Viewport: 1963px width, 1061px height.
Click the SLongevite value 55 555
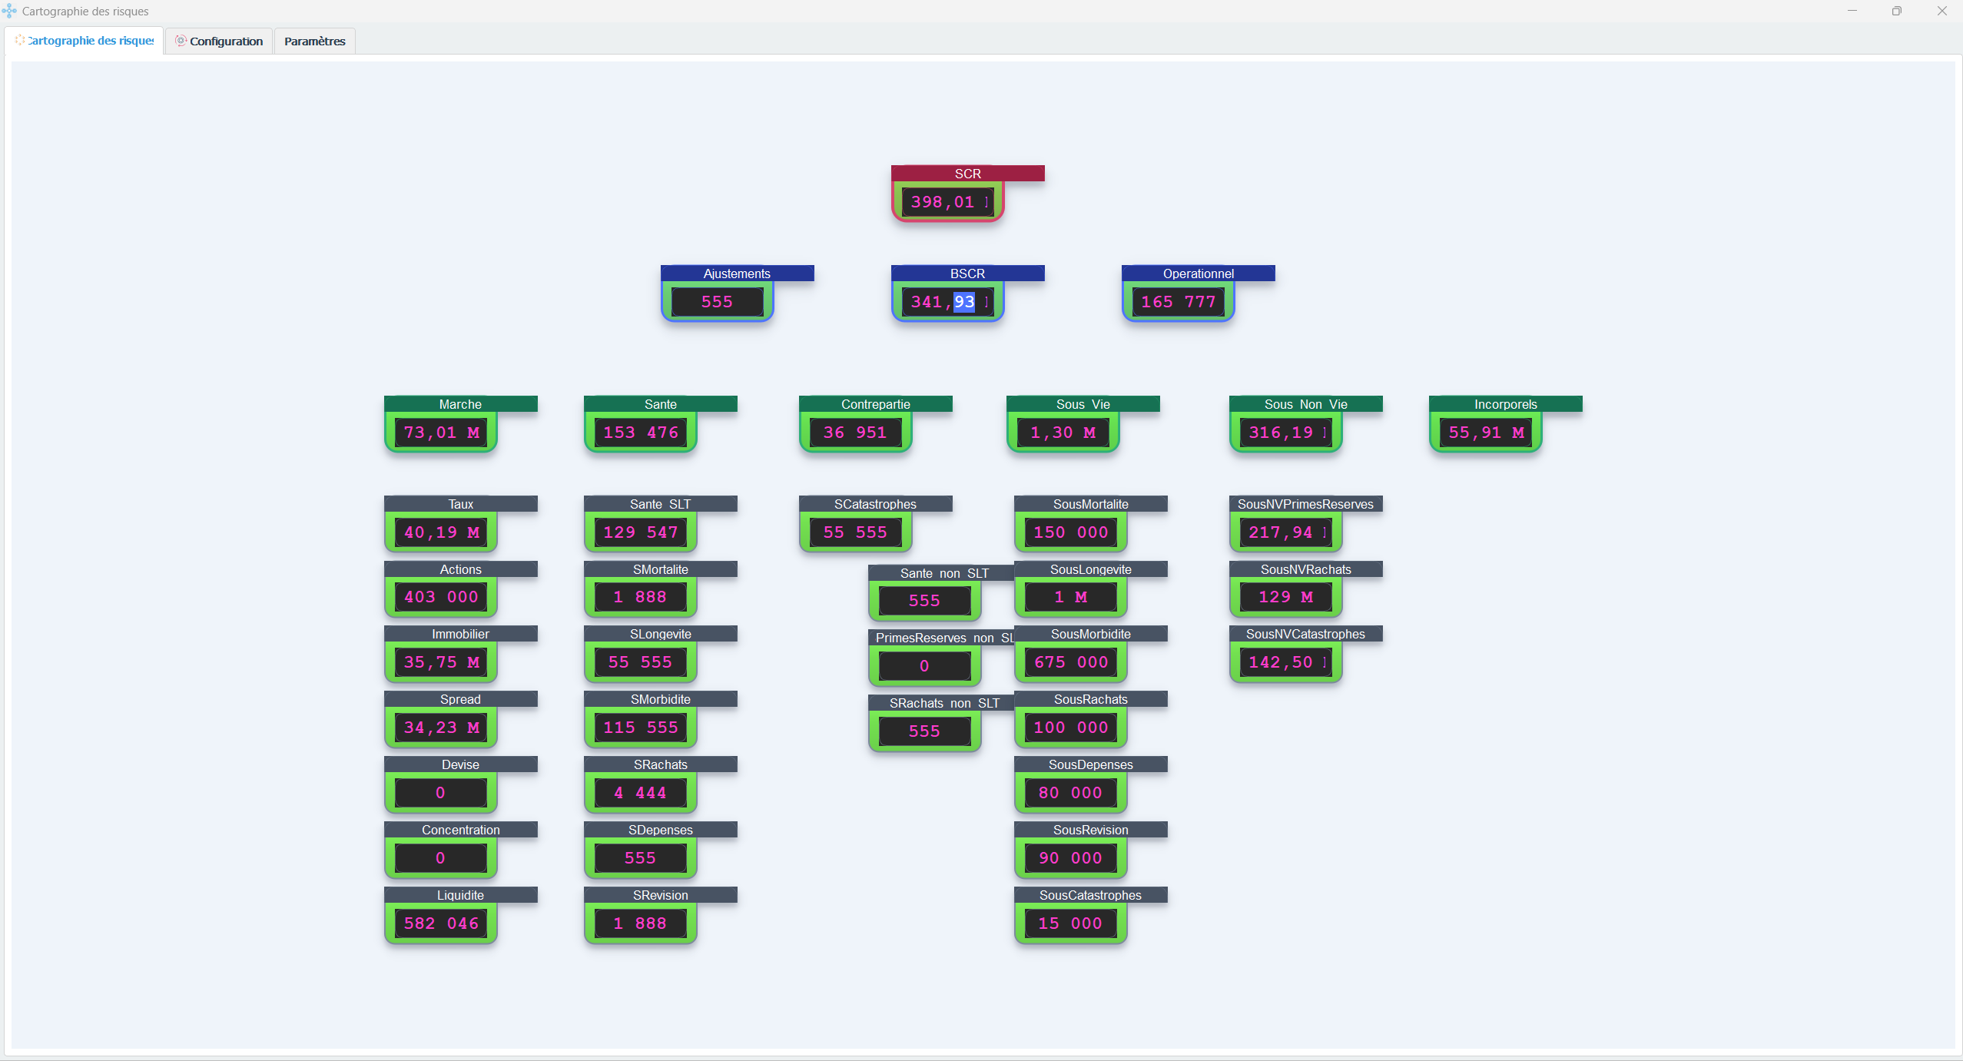point(641,662)
